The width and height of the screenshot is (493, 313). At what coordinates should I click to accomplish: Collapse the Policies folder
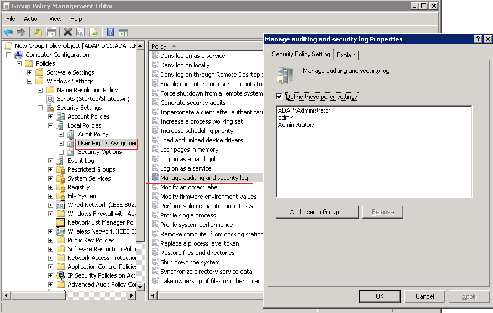coord(19,63)
